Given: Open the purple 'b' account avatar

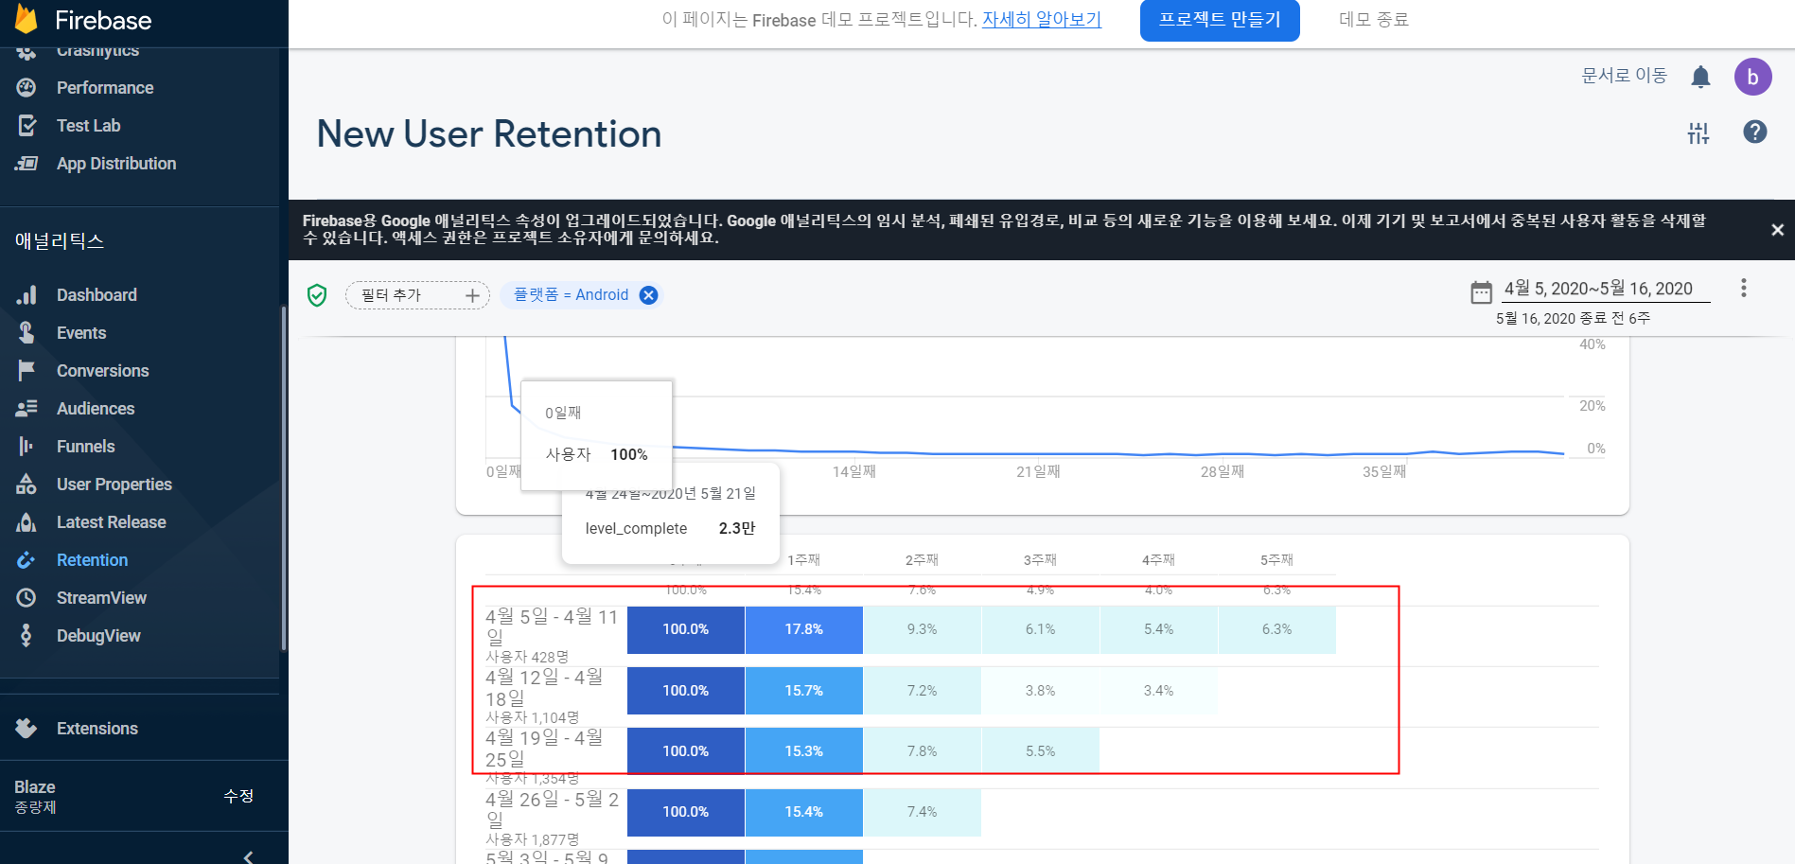Looking at the screenshot, I should (1752, 77).
